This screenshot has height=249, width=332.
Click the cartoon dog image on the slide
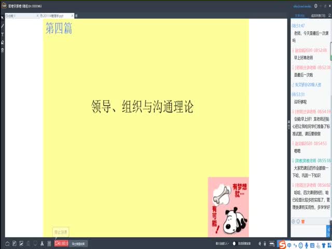(228, 207)
